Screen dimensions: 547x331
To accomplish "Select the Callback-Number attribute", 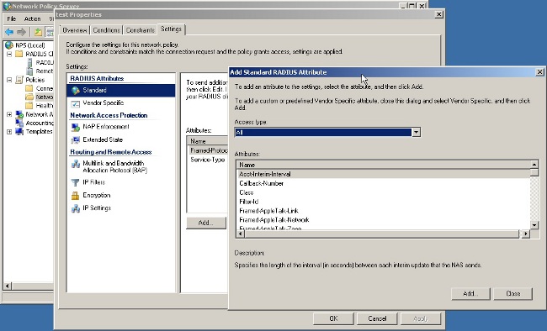I will [384, 183].
